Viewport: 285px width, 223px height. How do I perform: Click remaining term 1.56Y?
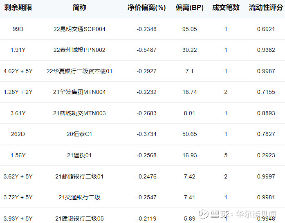(x=18, y=155)
